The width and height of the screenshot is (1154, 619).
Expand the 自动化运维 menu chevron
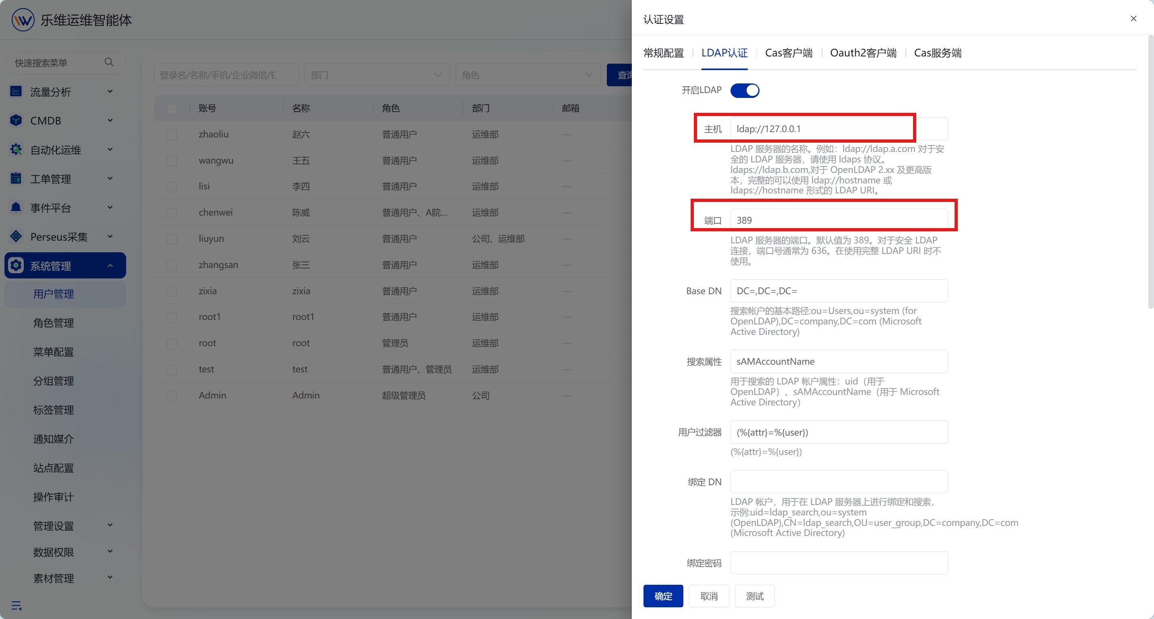point(110,150)
